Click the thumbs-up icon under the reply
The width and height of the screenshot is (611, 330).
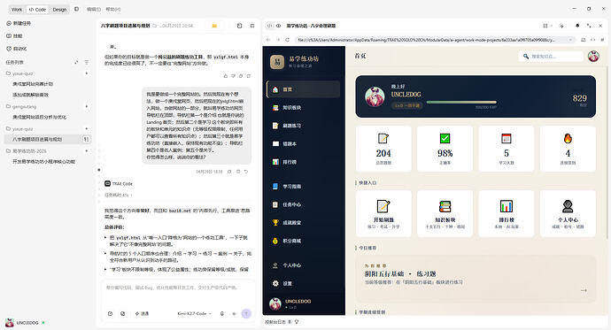coord(226,76)
